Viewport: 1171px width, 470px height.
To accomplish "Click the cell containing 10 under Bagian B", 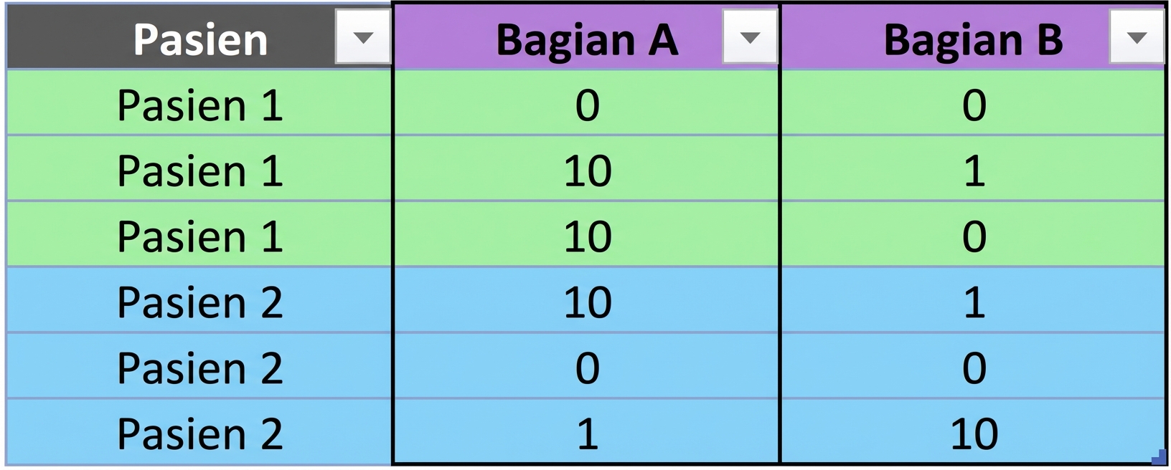I will [x=972, y=431].
